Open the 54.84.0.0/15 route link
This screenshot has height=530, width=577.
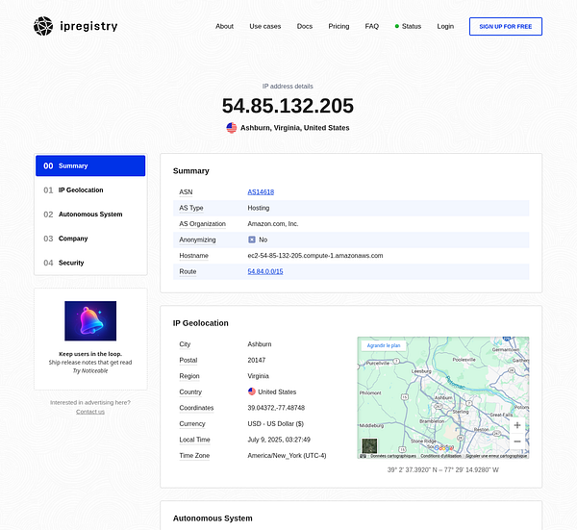tap(265, 271)
